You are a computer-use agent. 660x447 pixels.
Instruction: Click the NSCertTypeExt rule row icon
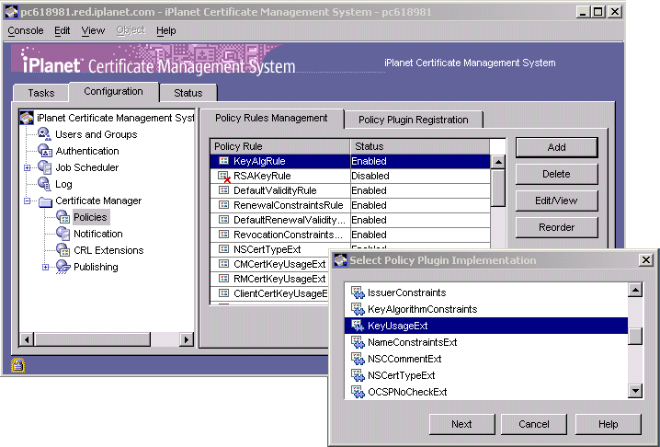[224, 249]
